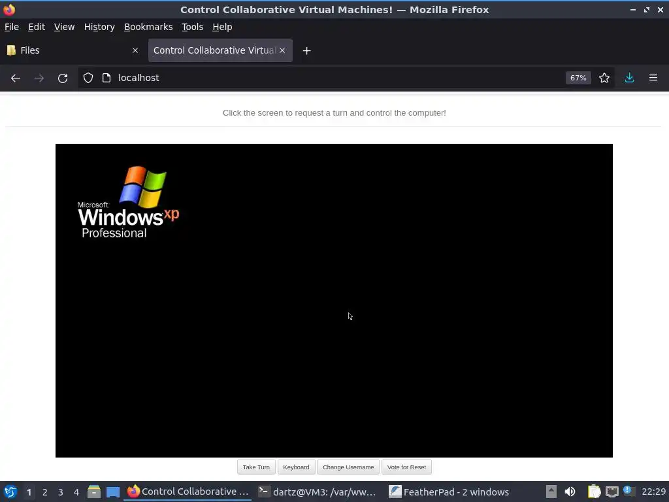Select the Firefox taskbar entry
Viewport: 669px width, 502px height.
(x=188, y=492)
